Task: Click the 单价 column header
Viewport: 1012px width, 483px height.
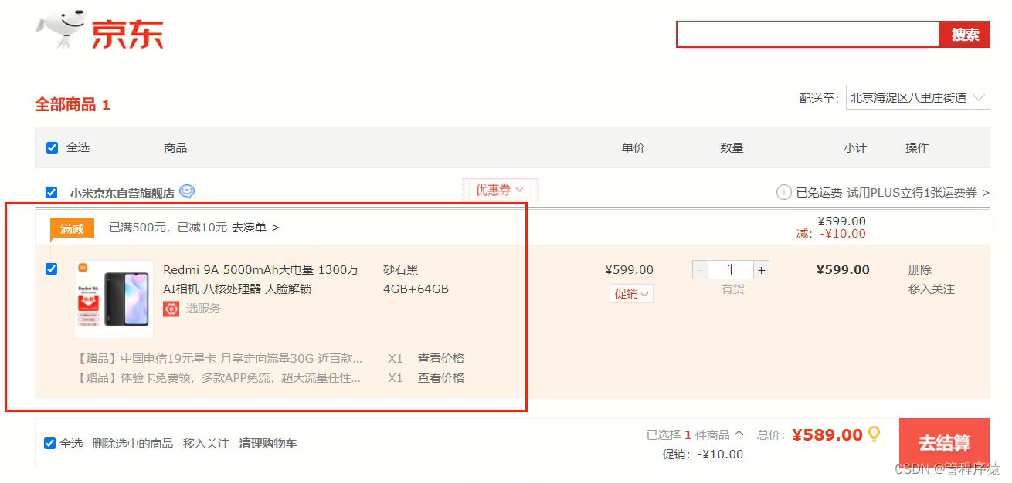Action: [633, 147]
